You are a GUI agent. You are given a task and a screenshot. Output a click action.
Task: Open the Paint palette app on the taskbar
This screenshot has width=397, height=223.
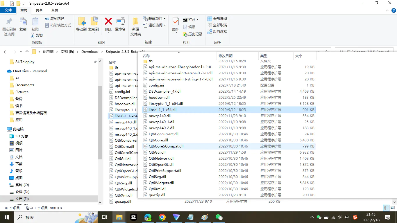click(205, 217)
